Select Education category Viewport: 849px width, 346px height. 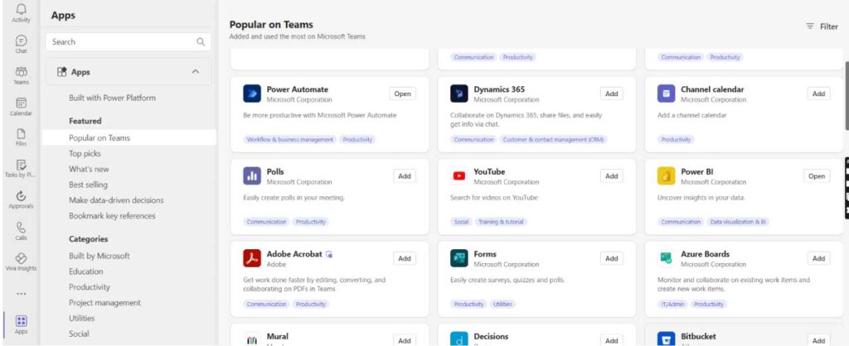point(85,272)
